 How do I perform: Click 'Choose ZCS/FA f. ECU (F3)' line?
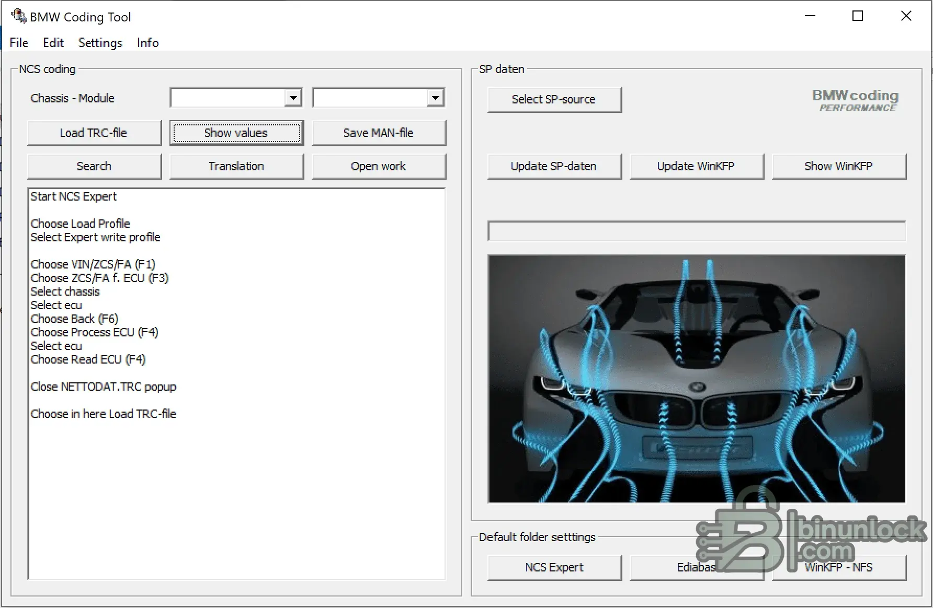(99, 278)
